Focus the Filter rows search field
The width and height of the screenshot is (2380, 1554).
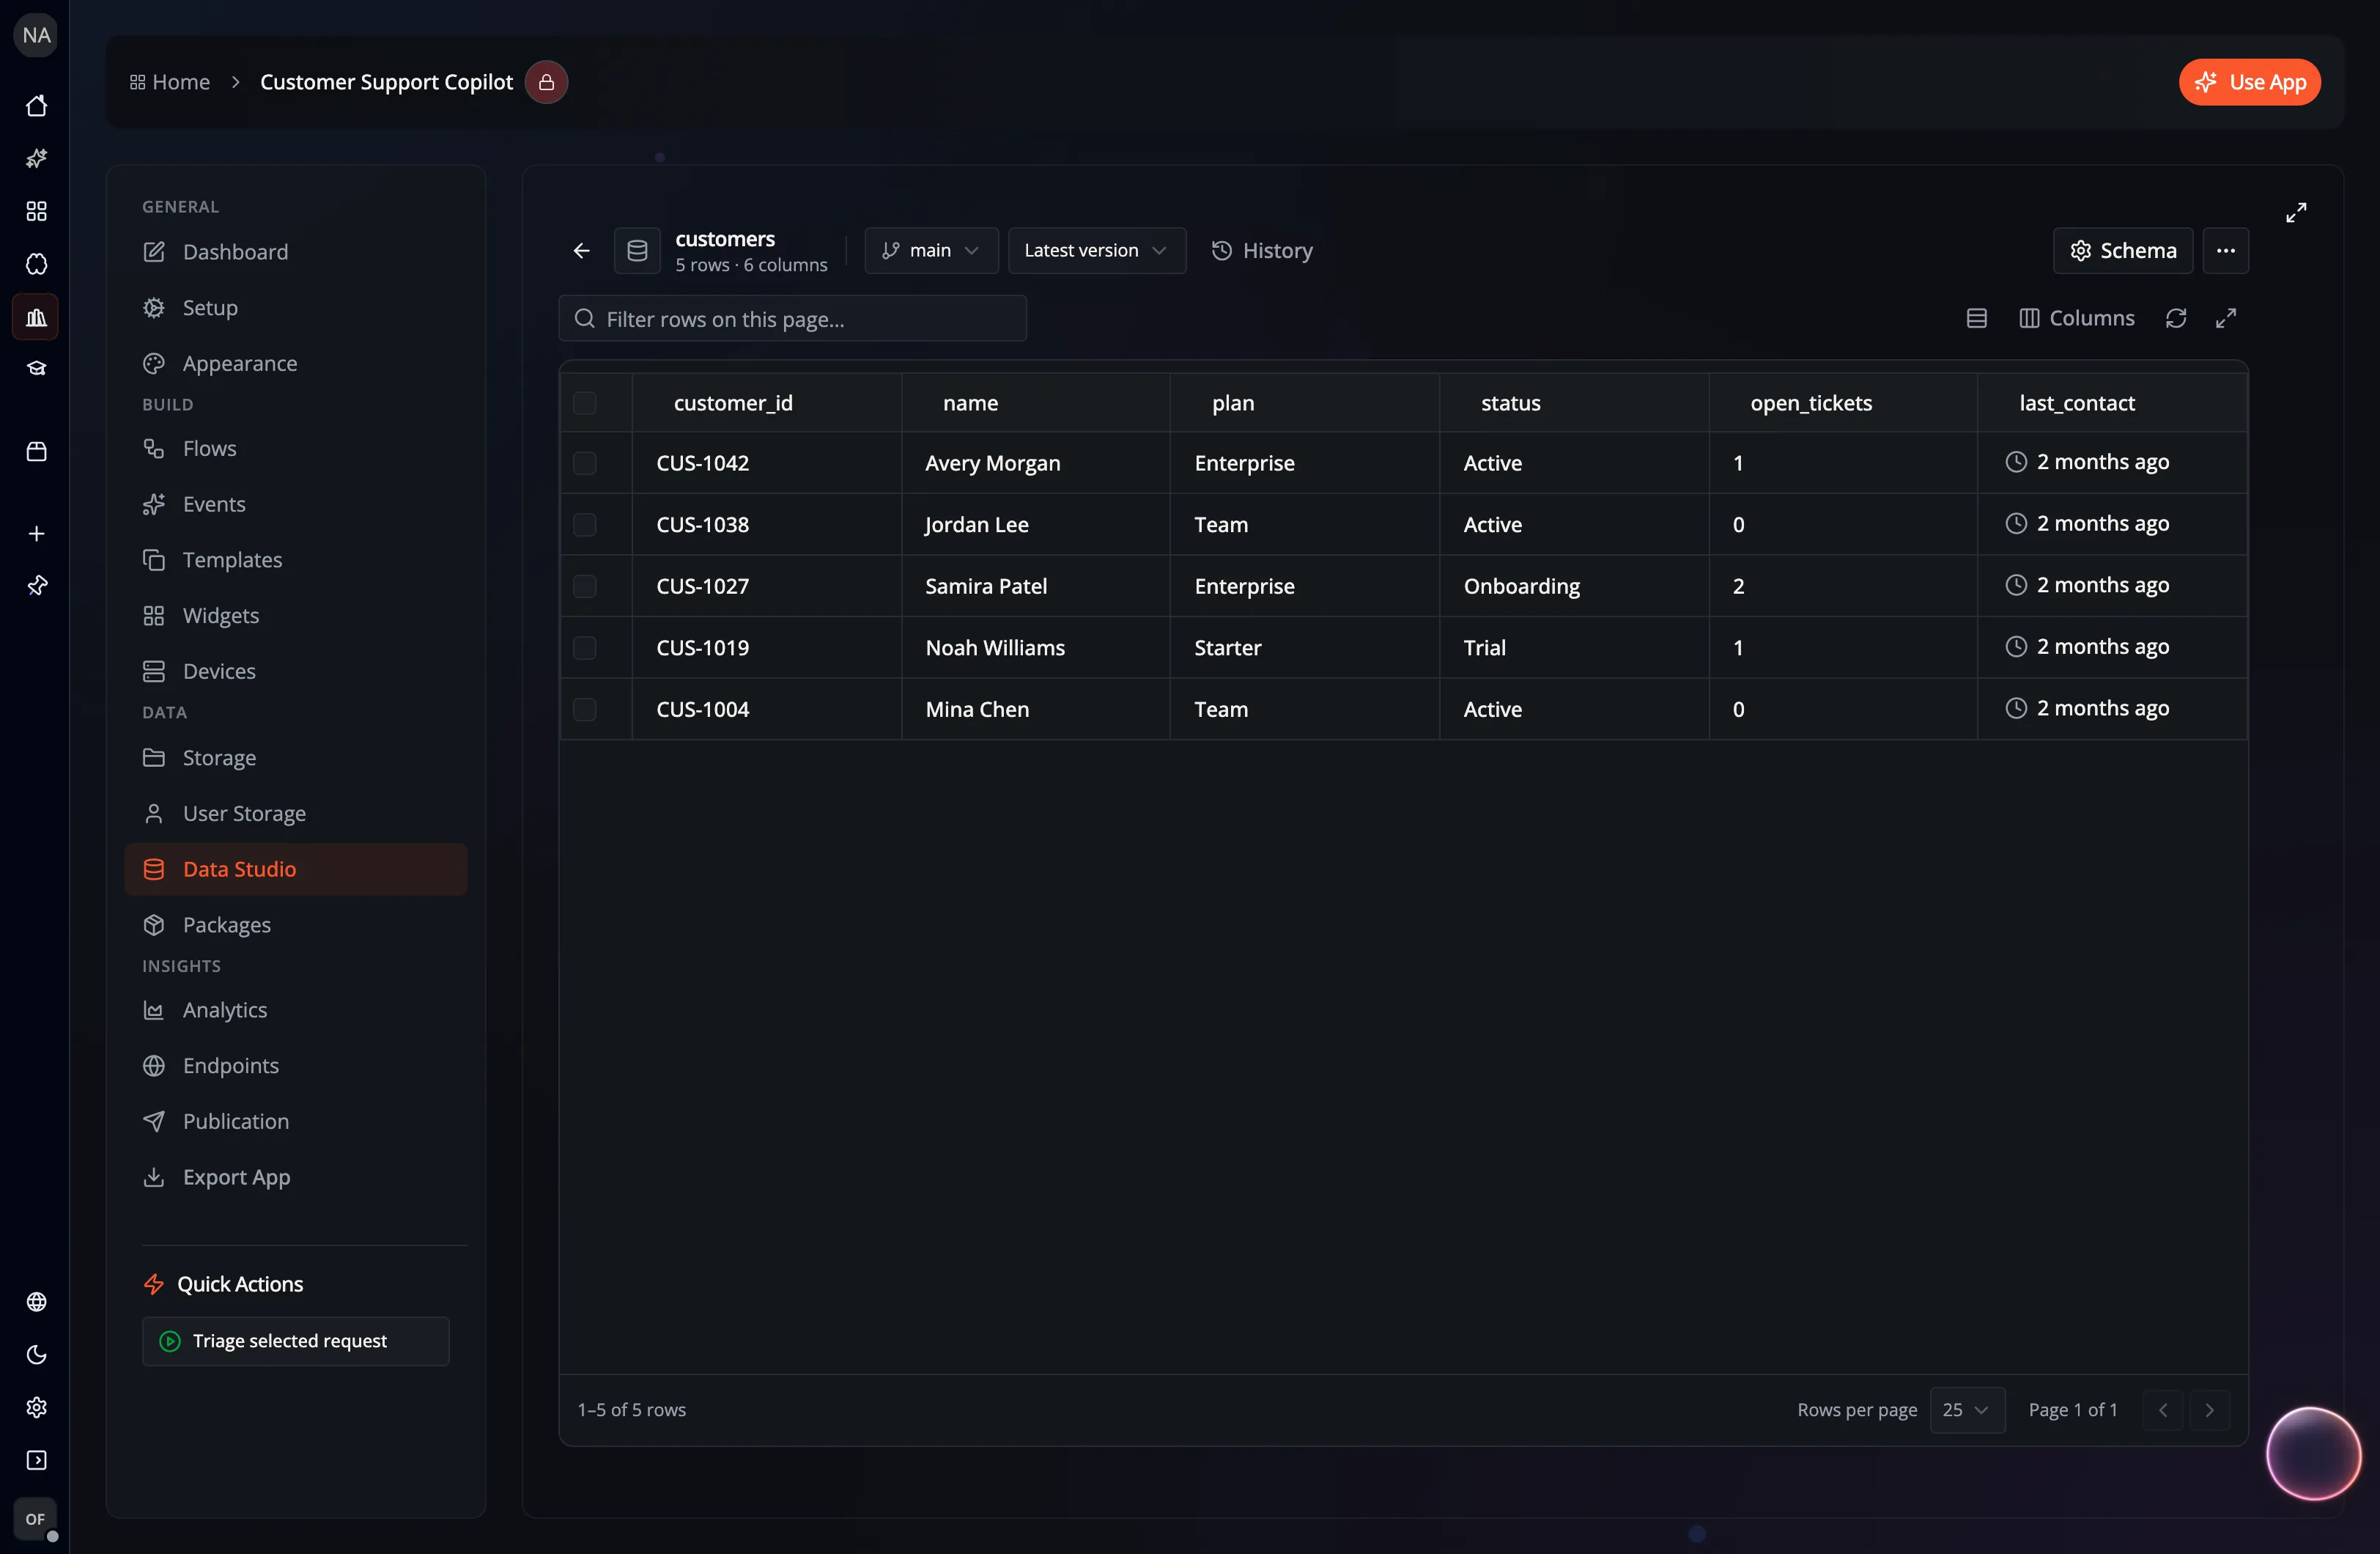pyautogui.click(x=793, y=318)
